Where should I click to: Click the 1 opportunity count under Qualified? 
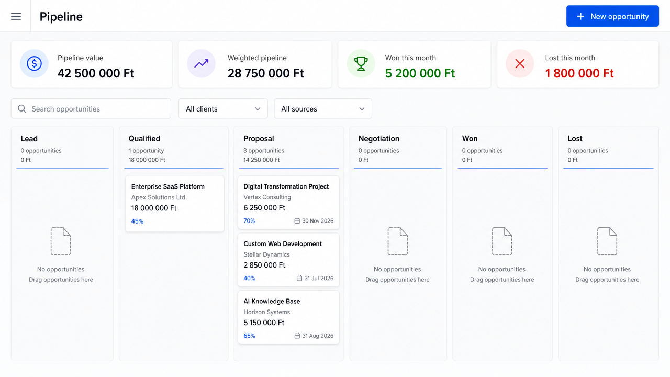(147, 151)
